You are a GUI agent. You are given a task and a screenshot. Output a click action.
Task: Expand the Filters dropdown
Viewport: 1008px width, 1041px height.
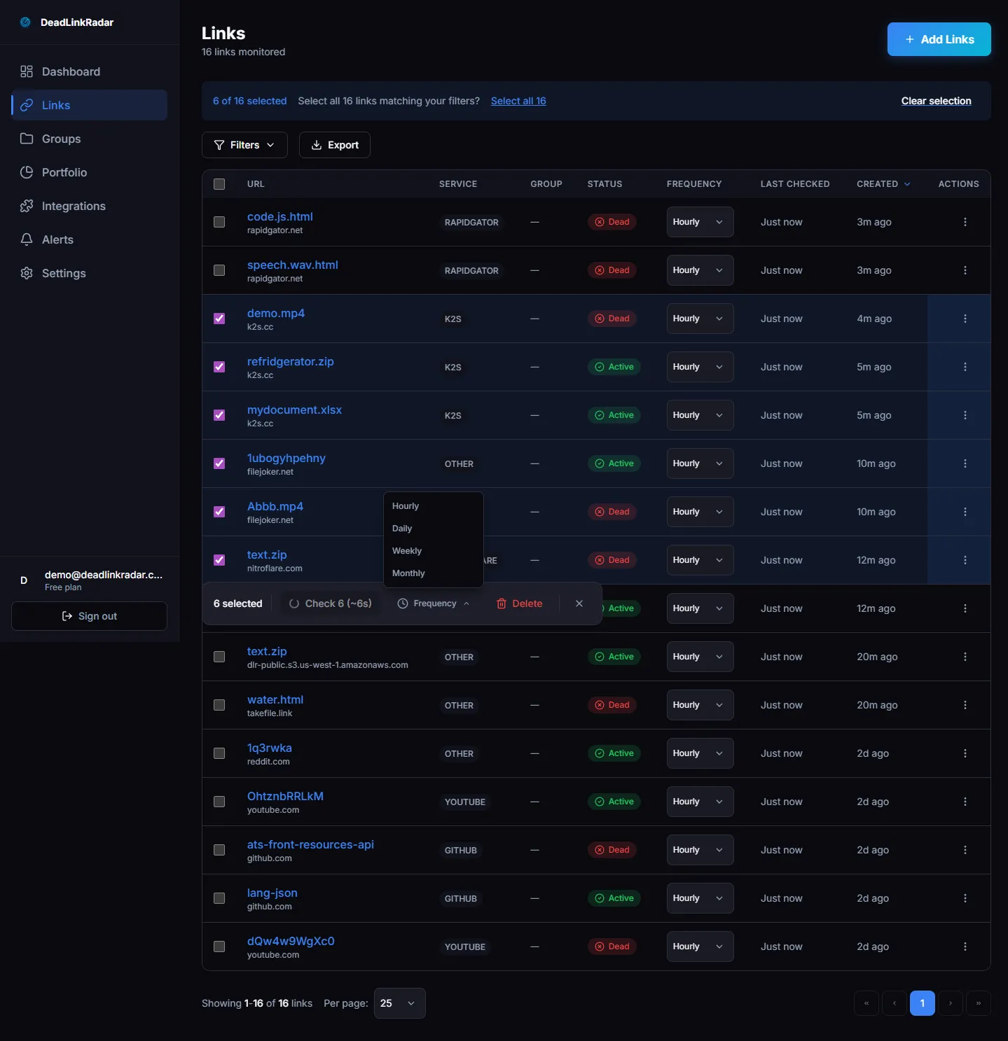(244, 145)
